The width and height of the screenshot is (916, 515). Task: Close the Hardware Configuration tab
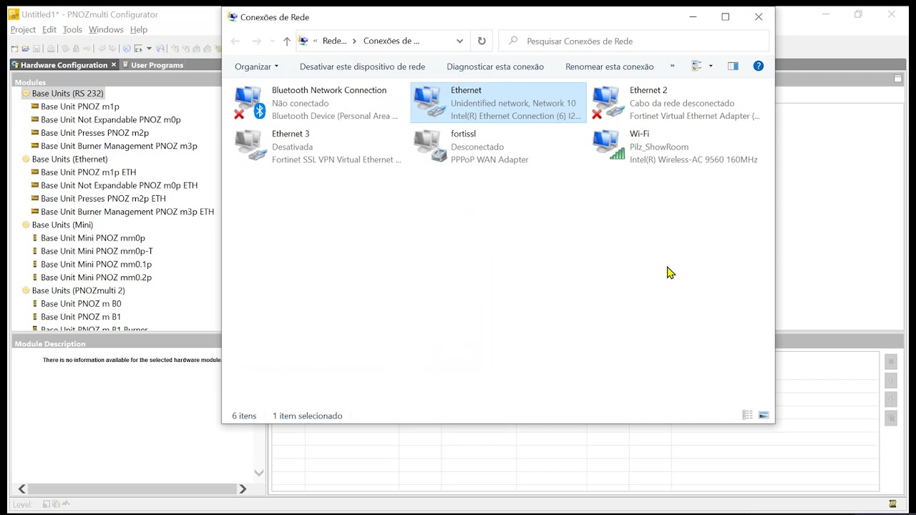pyautogui.click(x=114, y=64)
